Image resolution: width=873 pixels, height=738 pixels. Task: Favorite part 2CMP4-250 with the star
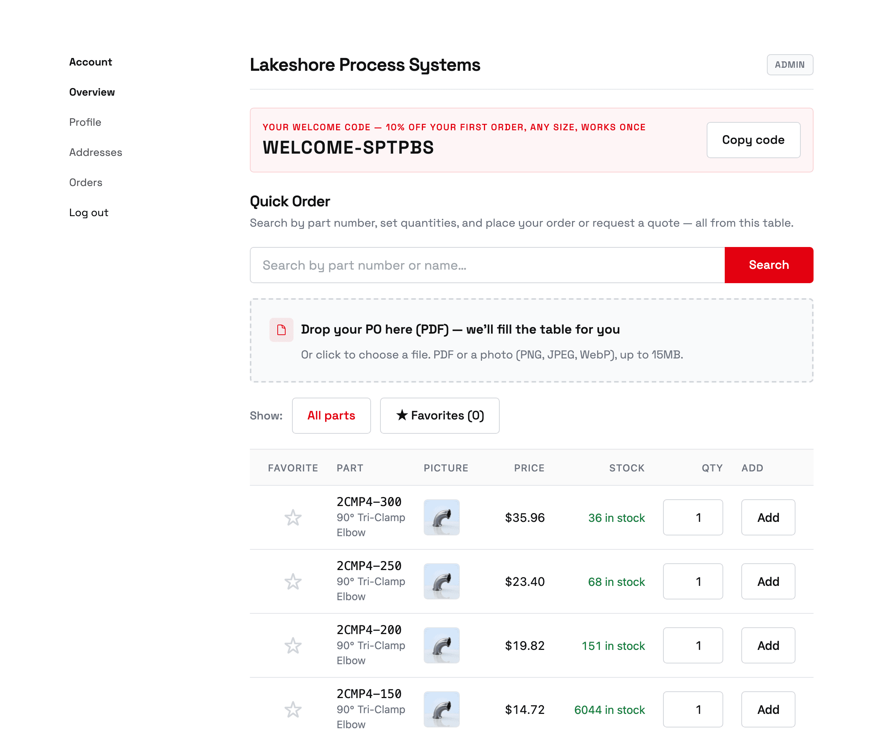pos(293,581)
